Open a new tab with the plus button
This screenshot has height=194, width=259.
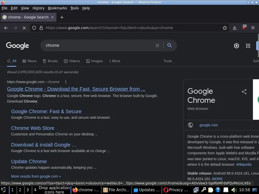click(x=62, y=17)
